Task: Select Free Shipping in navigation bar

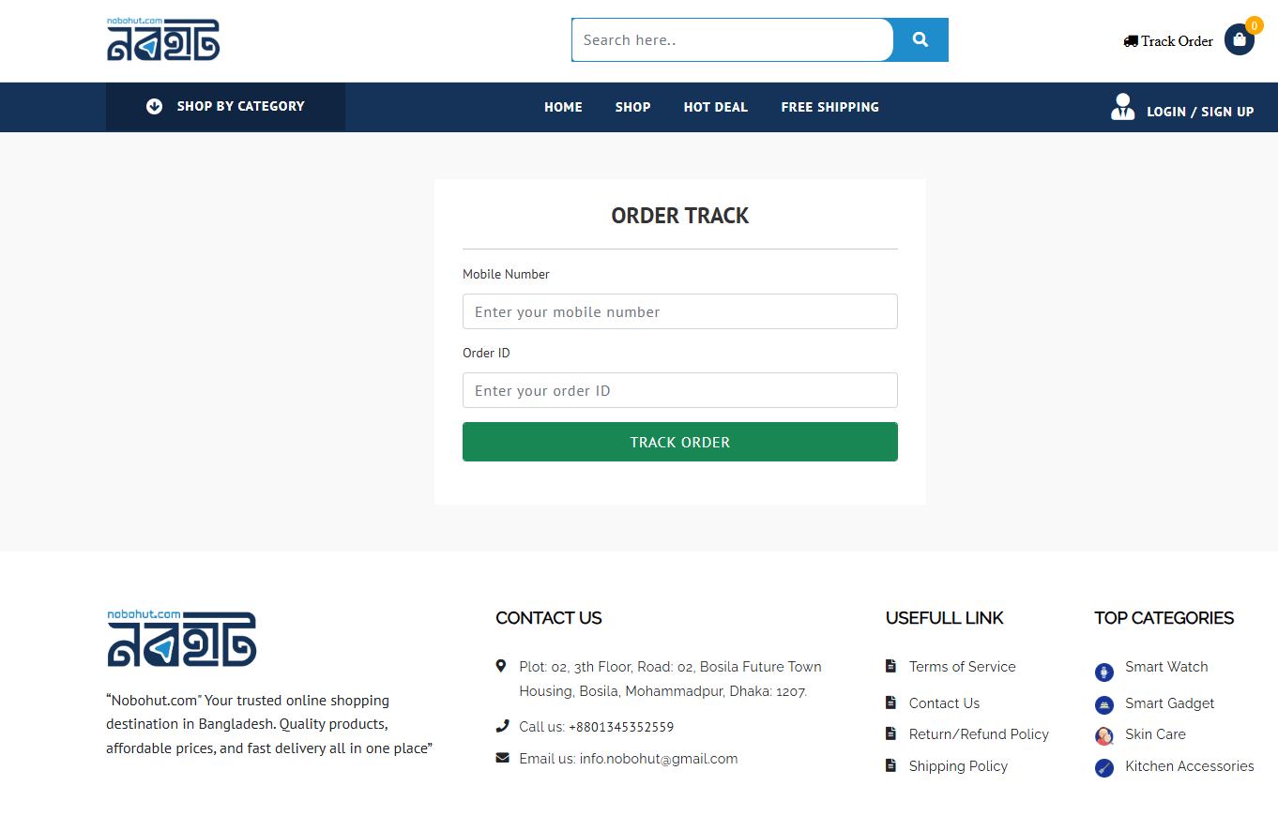Action: click(x=829, y=107)
